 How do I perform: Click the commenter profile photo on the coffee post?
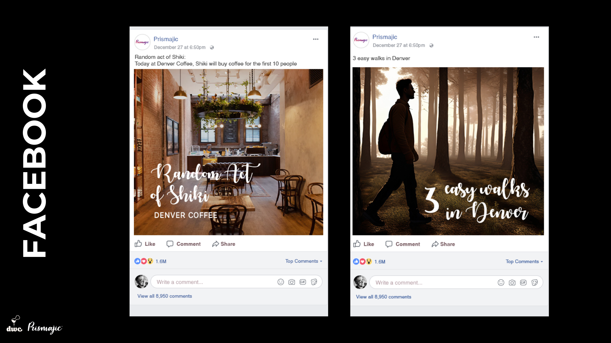(141, 282)
